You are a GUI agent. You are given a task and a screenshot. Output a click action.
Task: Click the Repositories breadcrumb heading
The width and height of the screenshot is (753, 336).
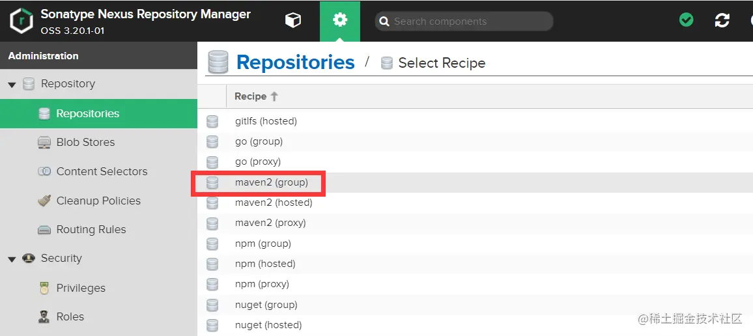[295, 63]
